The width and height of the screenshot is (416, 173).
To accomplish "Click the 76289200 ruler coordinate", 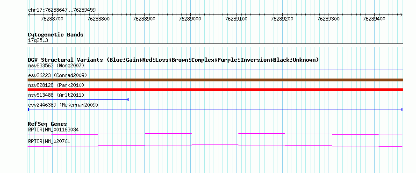I will [x=282, y=19].
